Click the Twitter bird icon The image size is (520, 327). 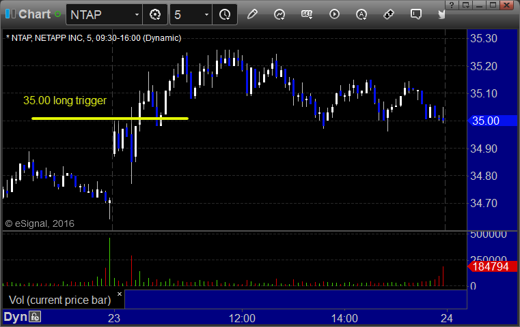[441, 14]
